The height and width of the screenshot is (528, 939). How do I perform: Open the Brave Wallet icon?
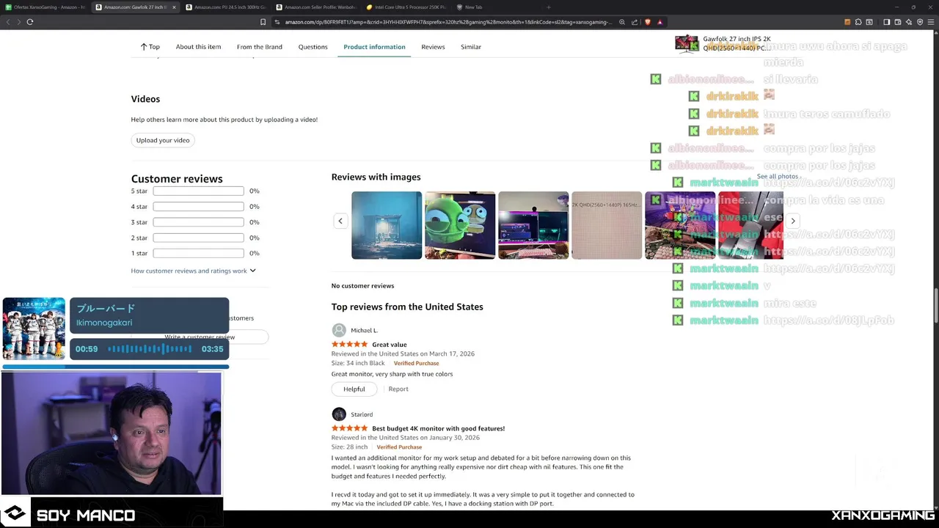896,22
